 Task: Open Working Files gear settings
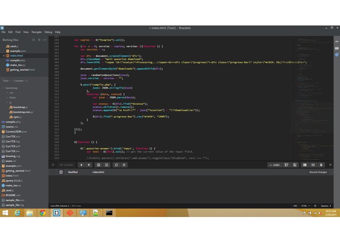(x=39, y=40)
